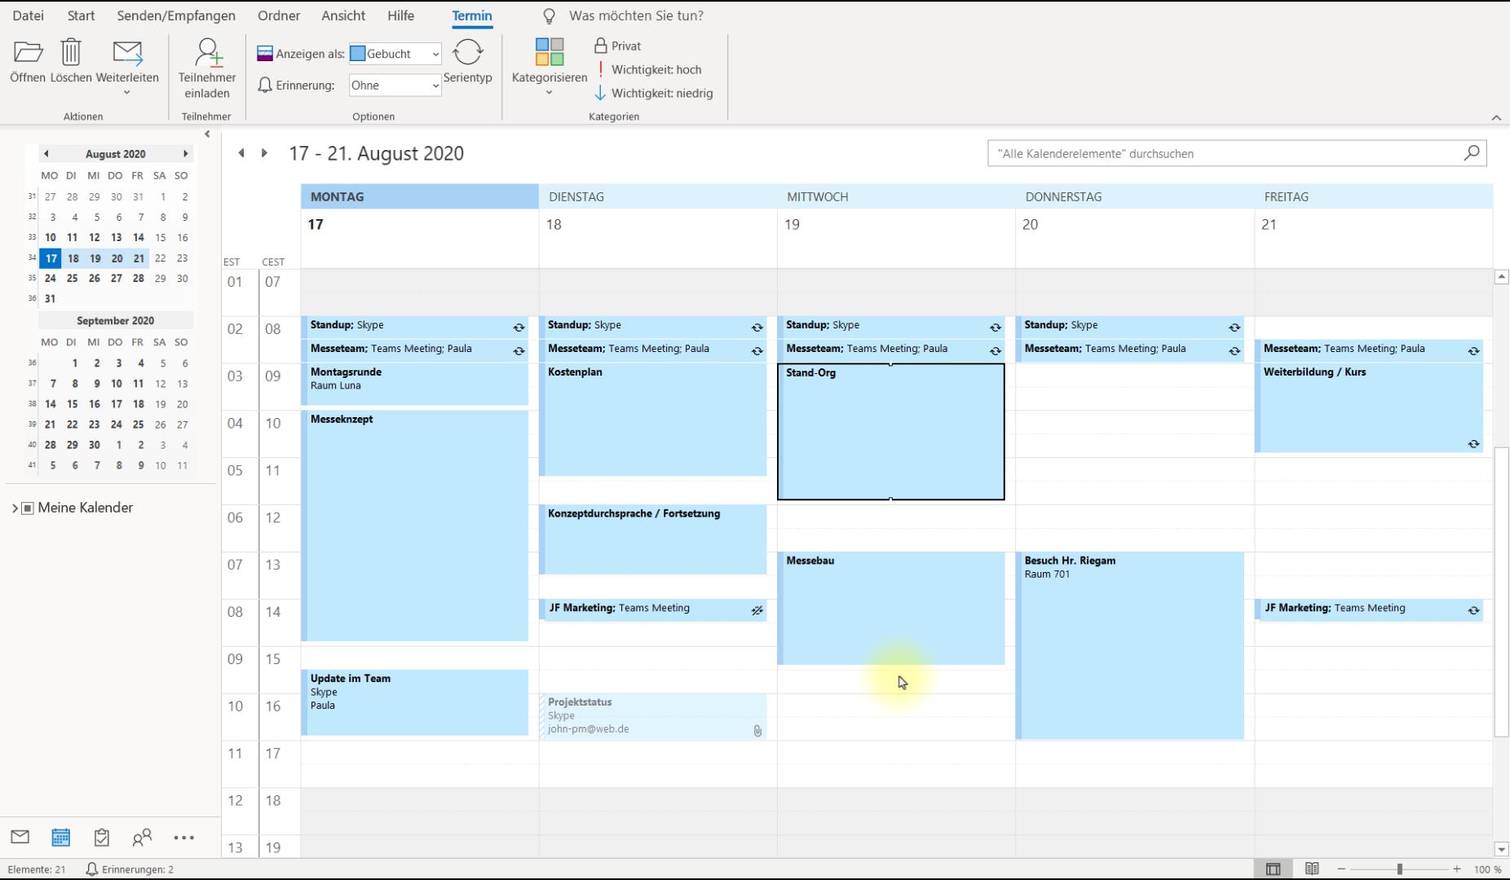Check the Meine Kalender checkbox

(28, 508)
